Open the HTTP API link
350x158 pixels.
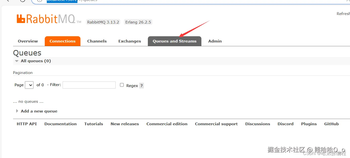point(27,124)
